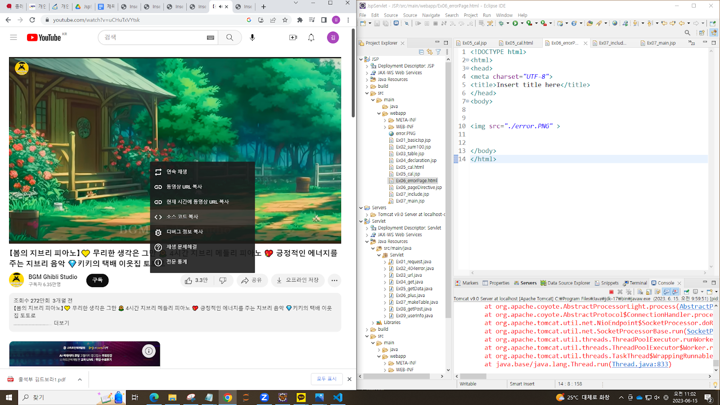Toggle Link with Editor in Project Explorer
The image size is (720, 405).
pyautogui.click(x=430, y=52)
